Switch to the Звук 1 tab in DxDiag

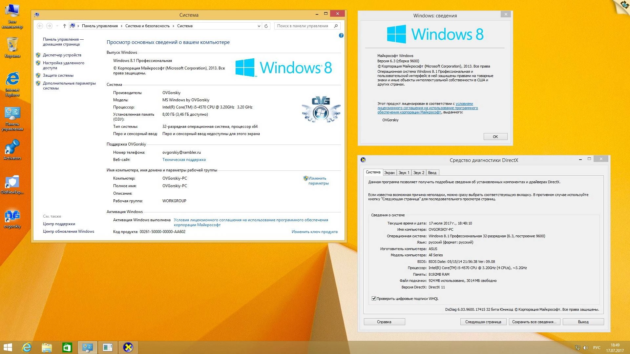coord(404,172)
